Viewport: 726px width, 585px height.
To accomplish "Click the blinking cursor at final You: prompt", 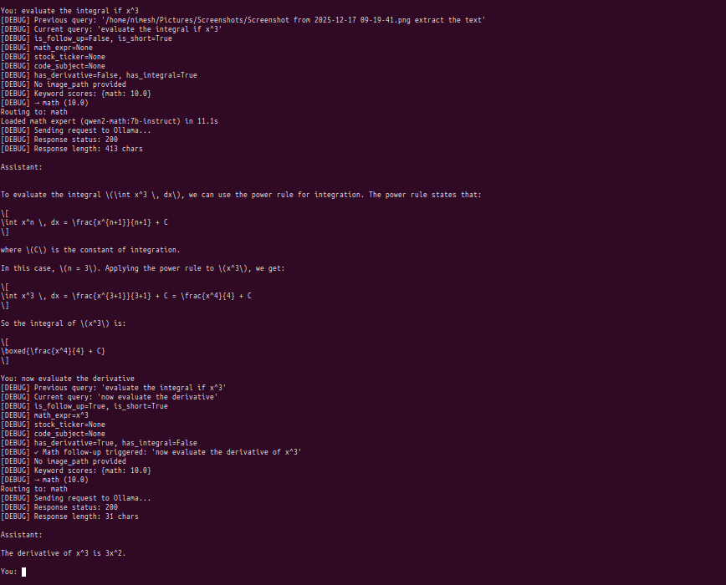I will pos(24,572).
